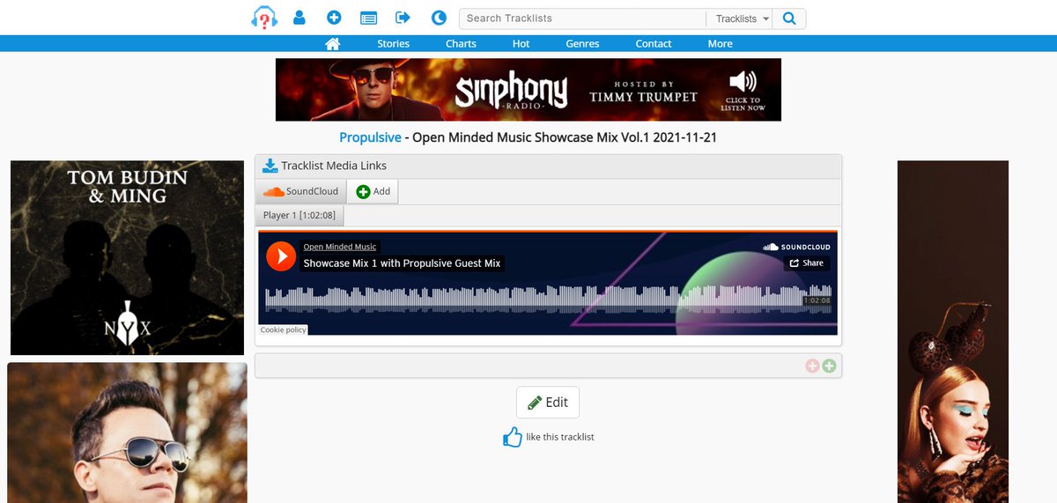This screenshot has height=503, width=1057.
Task: Go to the home page via house icon
Action: click(333, 43)
